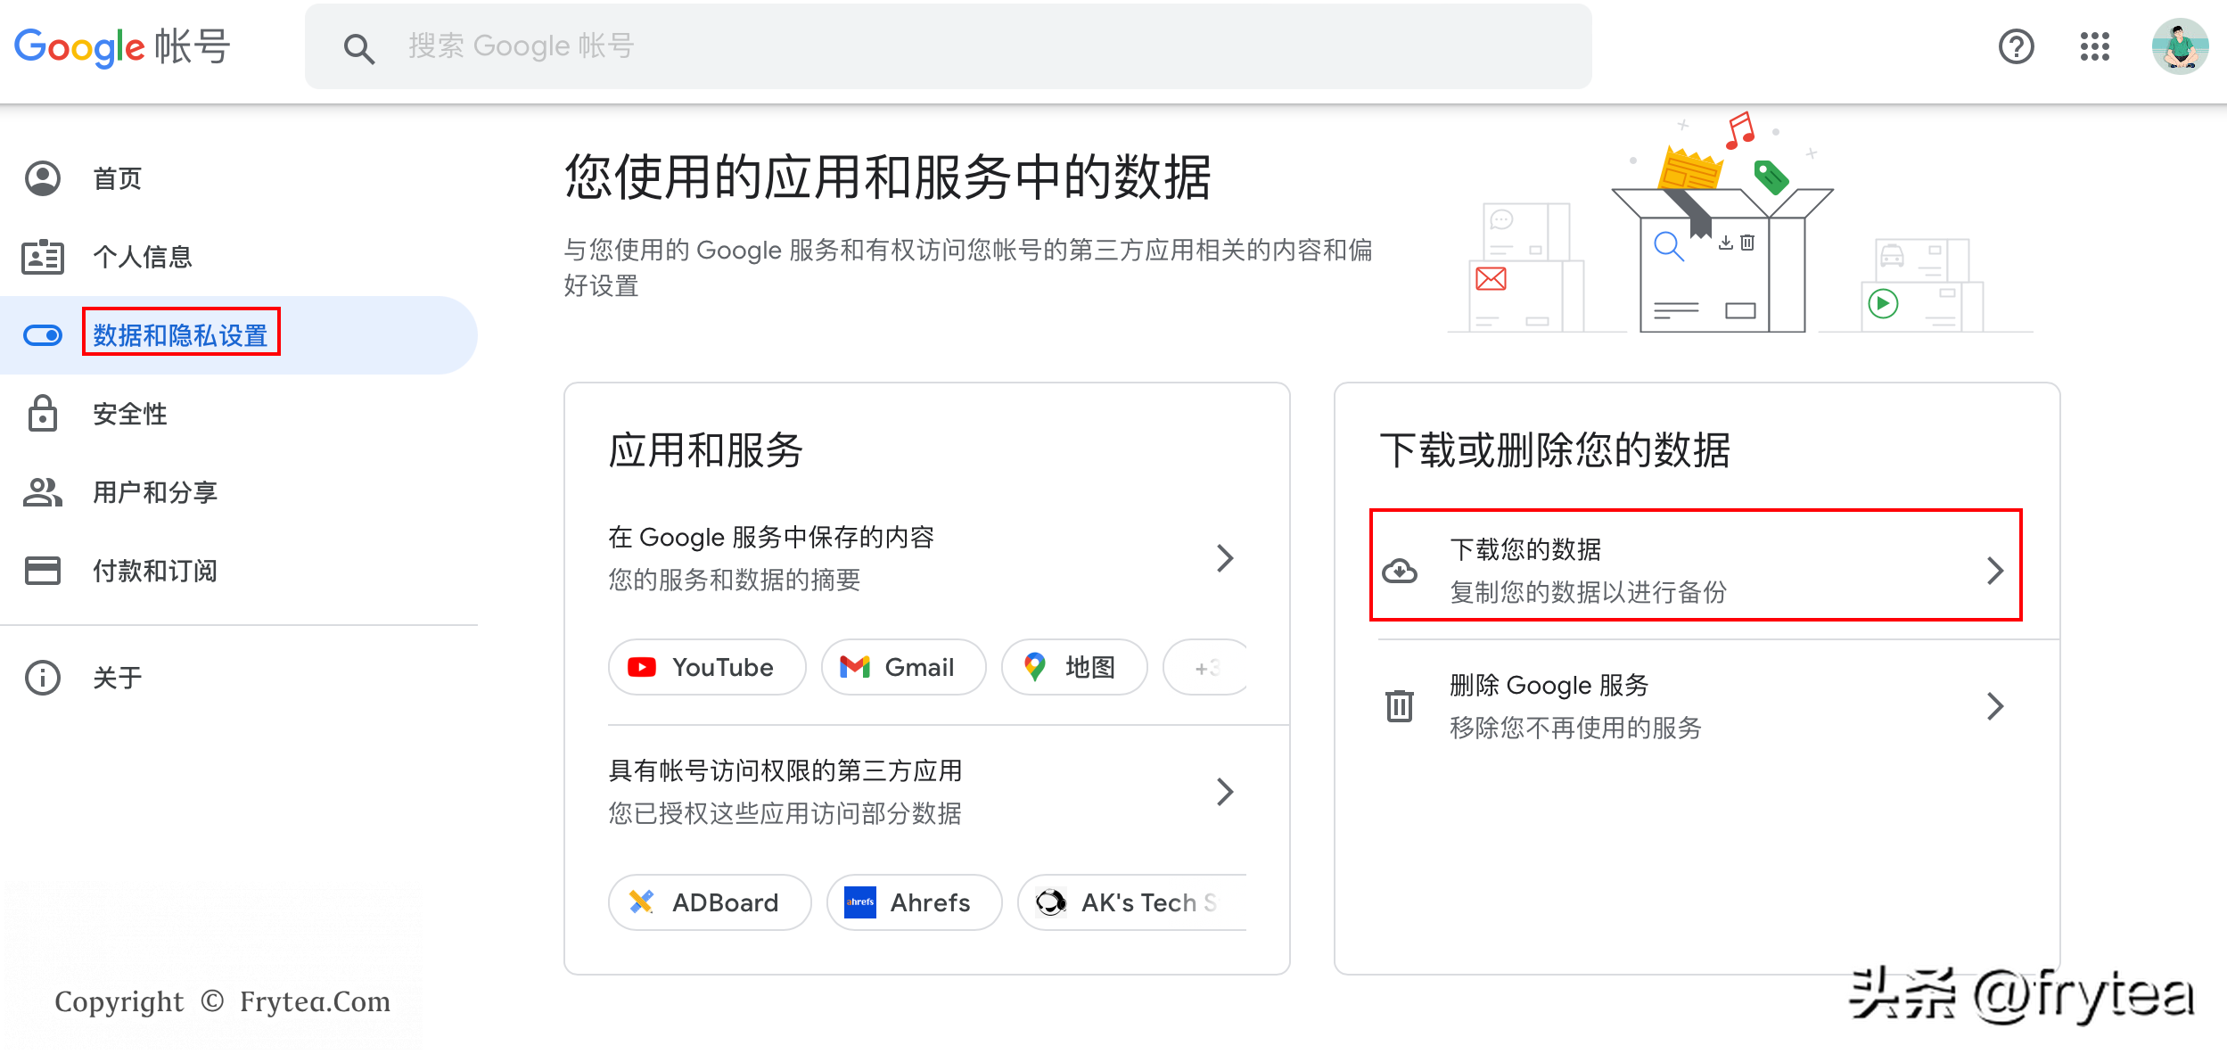Focus the 搜索 Google 帐号 search field

click(x=948, y=46)
